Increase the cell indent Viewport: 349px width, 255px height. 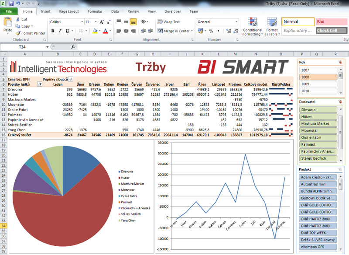pyautogui.click(x=151, y=31)
